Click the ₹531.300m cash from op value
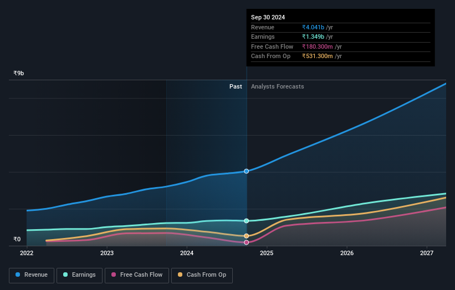455x290 pixels. tap(318, 56)
